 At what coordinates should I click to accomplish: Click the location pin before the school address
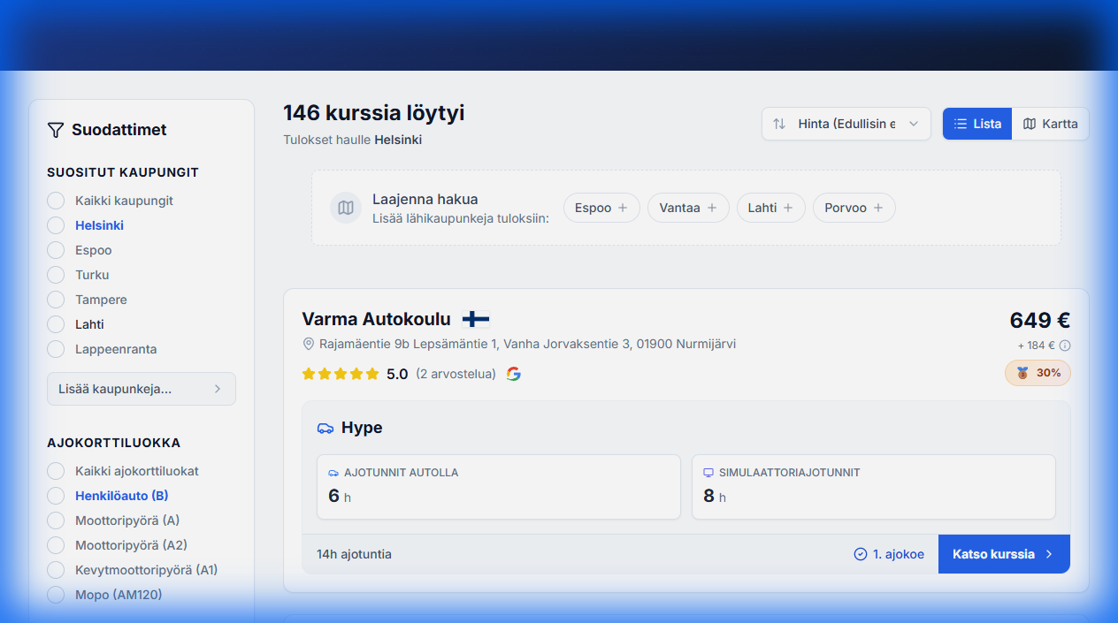308,345
